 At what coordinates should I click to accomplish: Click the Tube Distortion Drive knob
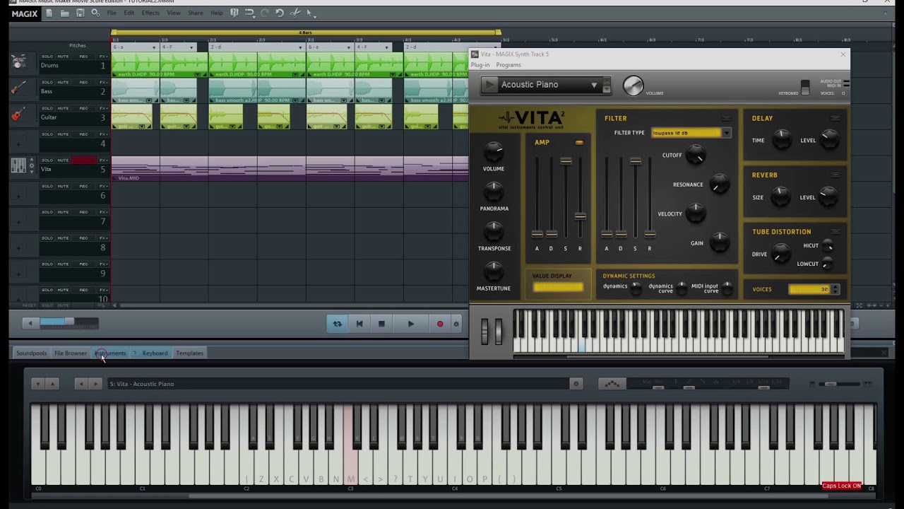click(780, 253)
